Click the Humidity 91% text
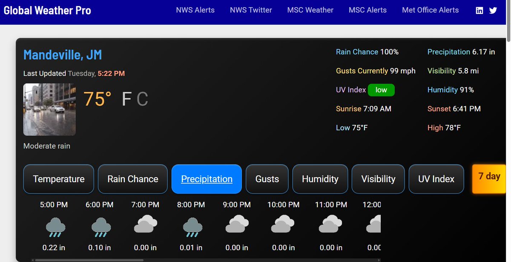The width and height of the screenshot is (511, 262). coord(451,90)
